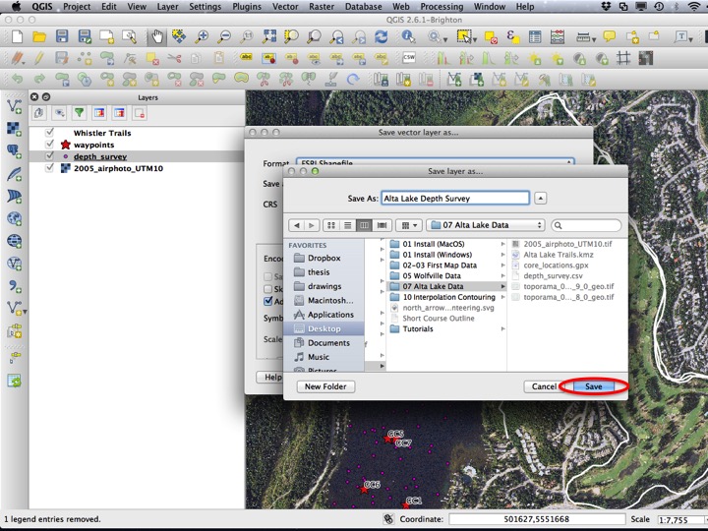The width and height of the screenshot is (708, 531).
Task: Toggle depth_survey layer visibility
Action: [x=50, y=155]
